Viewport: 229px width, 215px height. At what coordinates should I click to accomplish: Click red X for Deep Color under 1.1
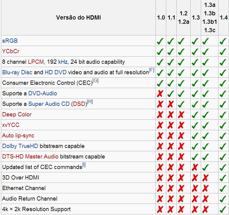tap(171, 115)
